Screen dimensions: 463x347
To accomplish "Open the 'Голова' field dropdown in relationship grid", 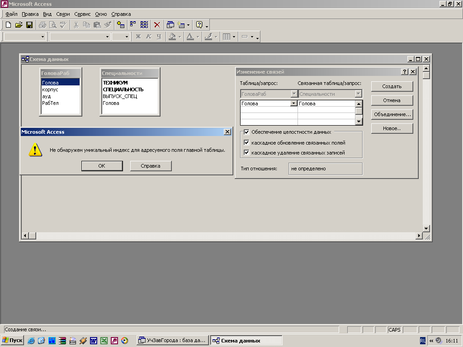I will point(293,103).
